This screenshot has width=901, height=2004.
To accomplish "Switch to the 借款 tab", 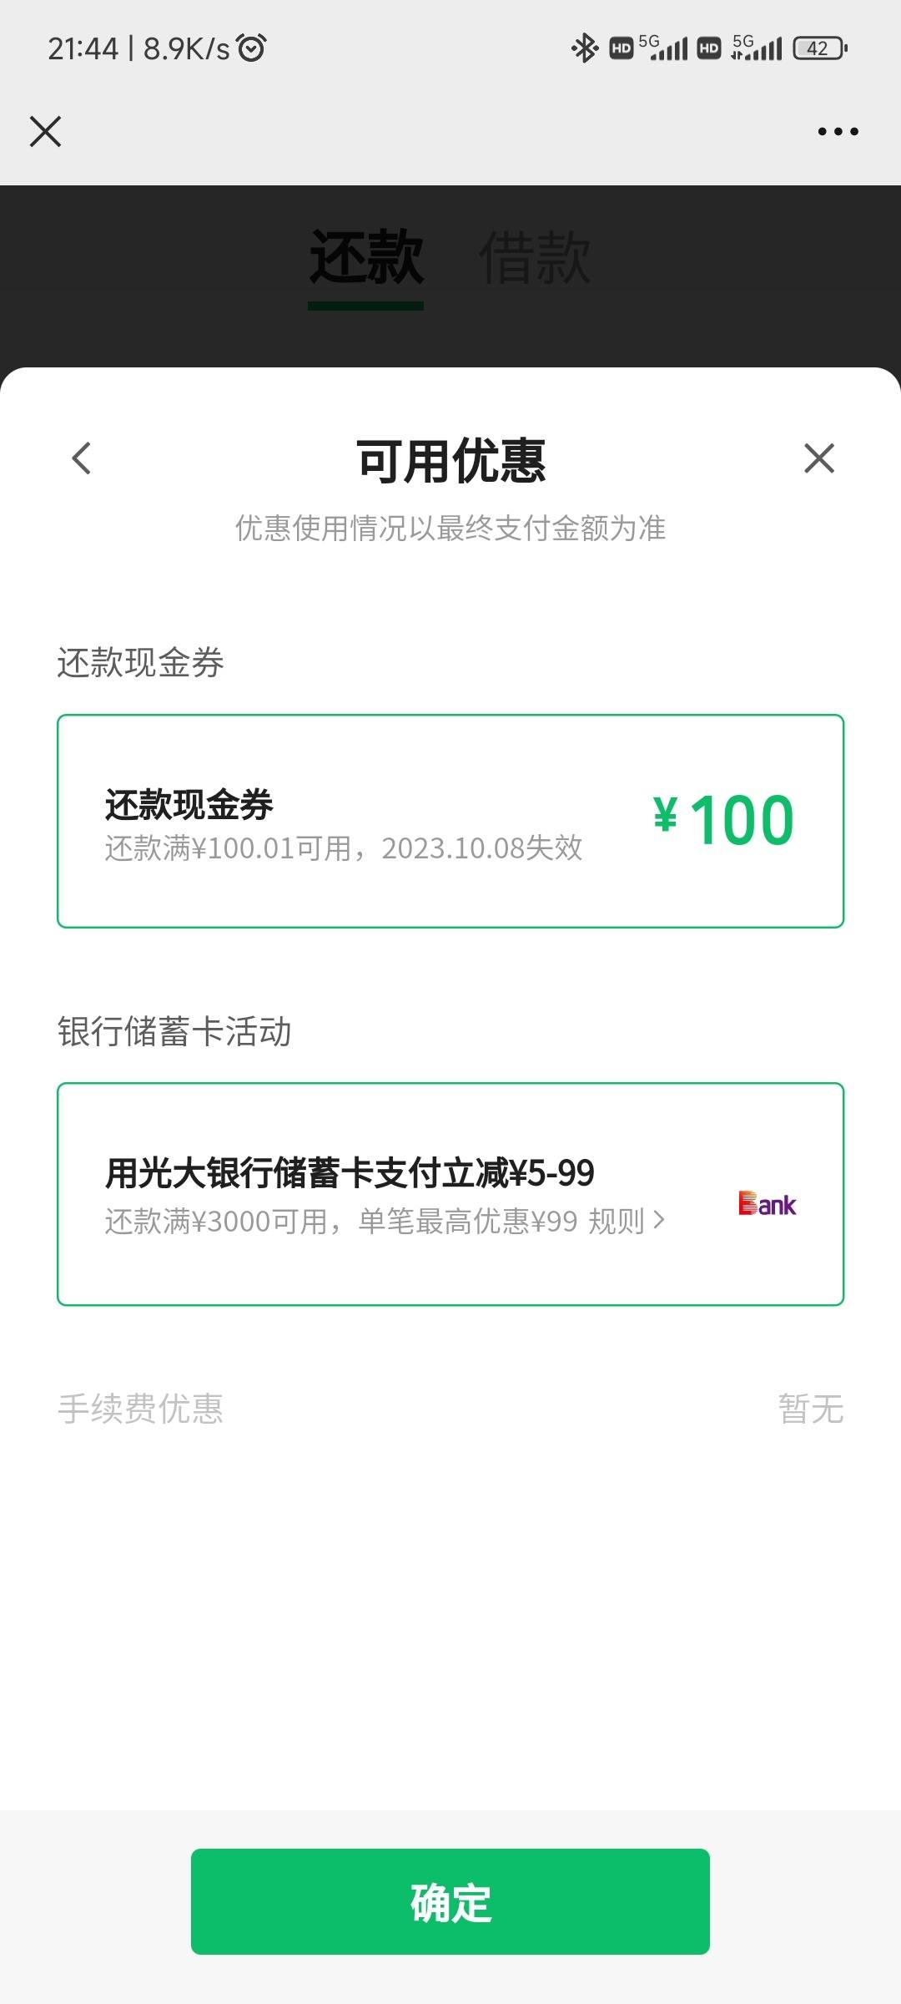I will click(535, 257).
